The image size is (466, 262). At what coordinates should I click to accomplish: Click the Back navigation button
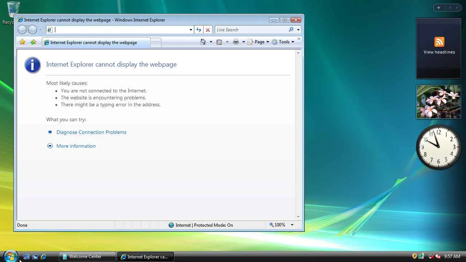(x=22, y=30)
